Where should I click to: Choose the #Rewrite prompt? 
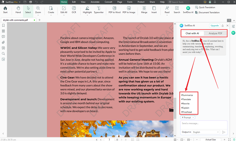click(x=186, y=103)
